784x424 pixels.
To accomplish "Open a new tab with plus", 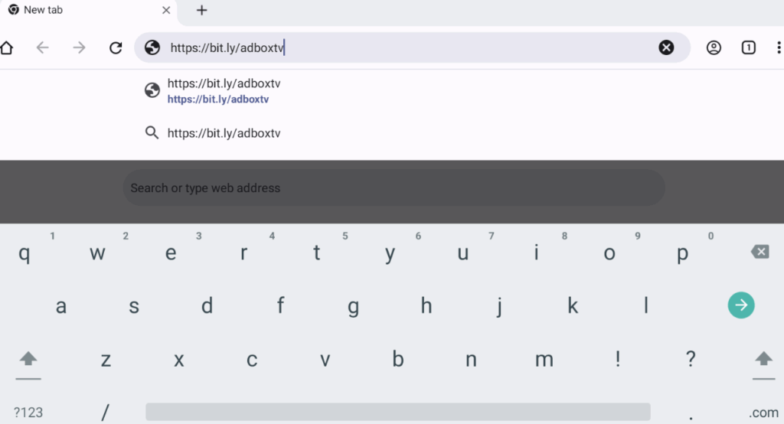I will click(x=201, y=11).
